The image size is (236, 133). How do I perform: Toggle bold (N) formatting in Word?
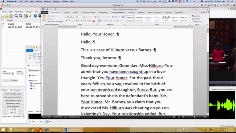[67, 21]
